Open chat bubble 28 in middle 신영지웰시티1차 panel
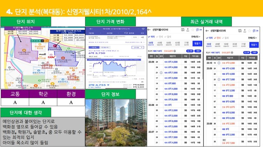The height and width of the screenshot is (147, 263). pyautogui.click(x=199, y=30)
